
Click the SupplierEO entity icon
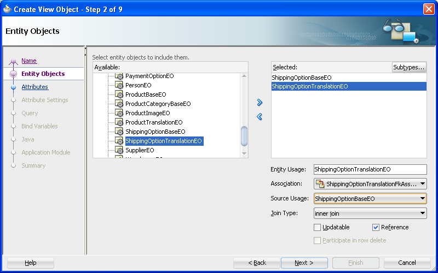click(119, 151)
